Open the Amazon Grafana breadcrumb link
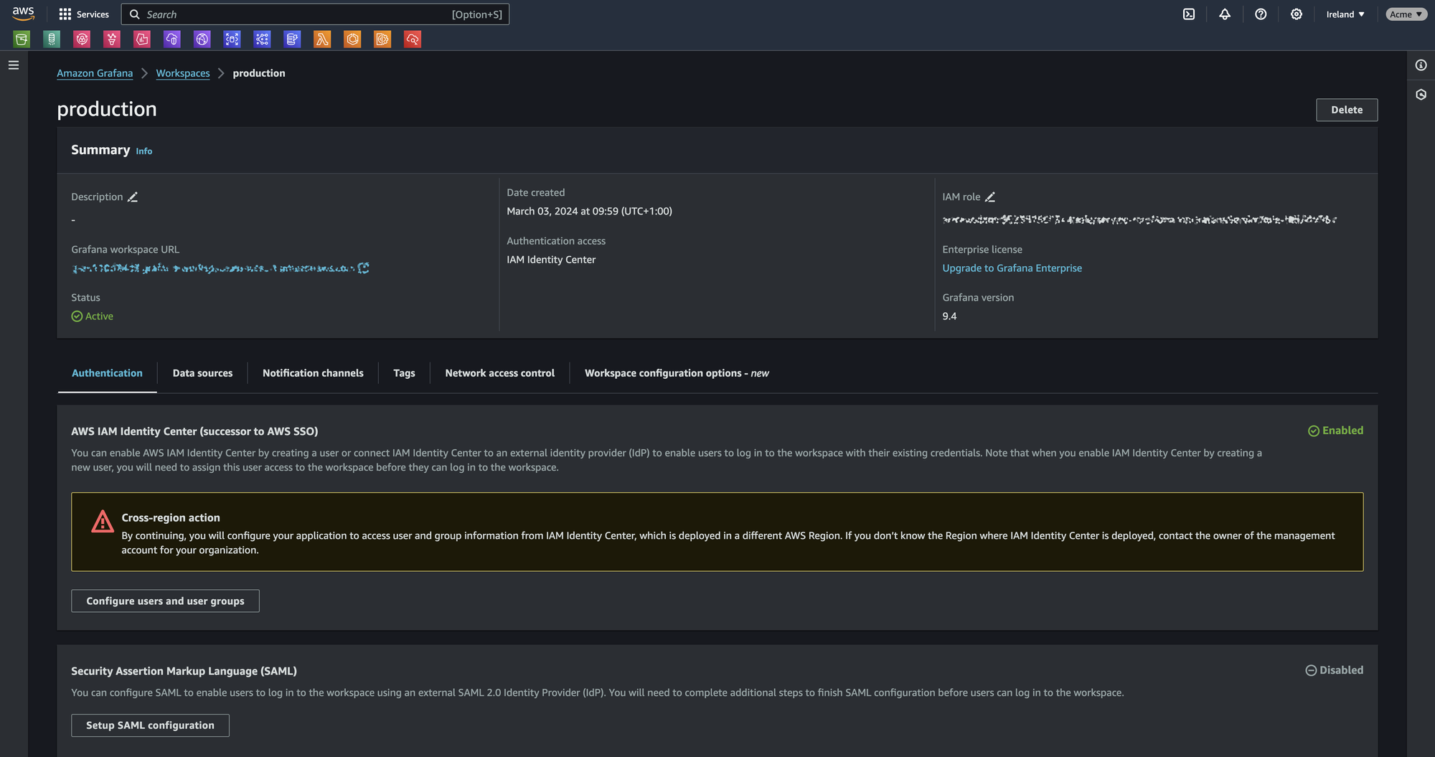1435x757 pixels. (95, 73)
